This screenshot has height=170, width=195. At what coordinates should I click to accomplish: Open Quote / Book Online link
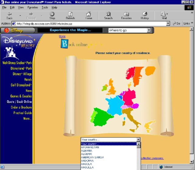pos(19,102)
